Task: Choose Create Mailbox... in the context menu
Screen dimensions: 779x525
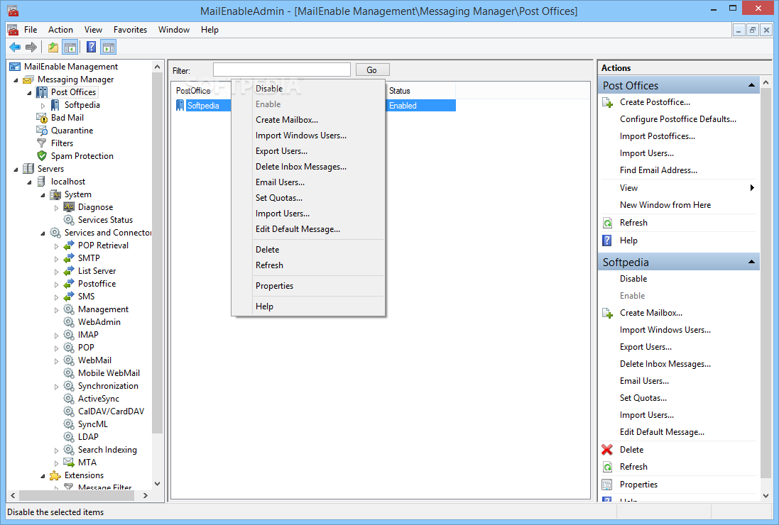Action: coord(308,120)
